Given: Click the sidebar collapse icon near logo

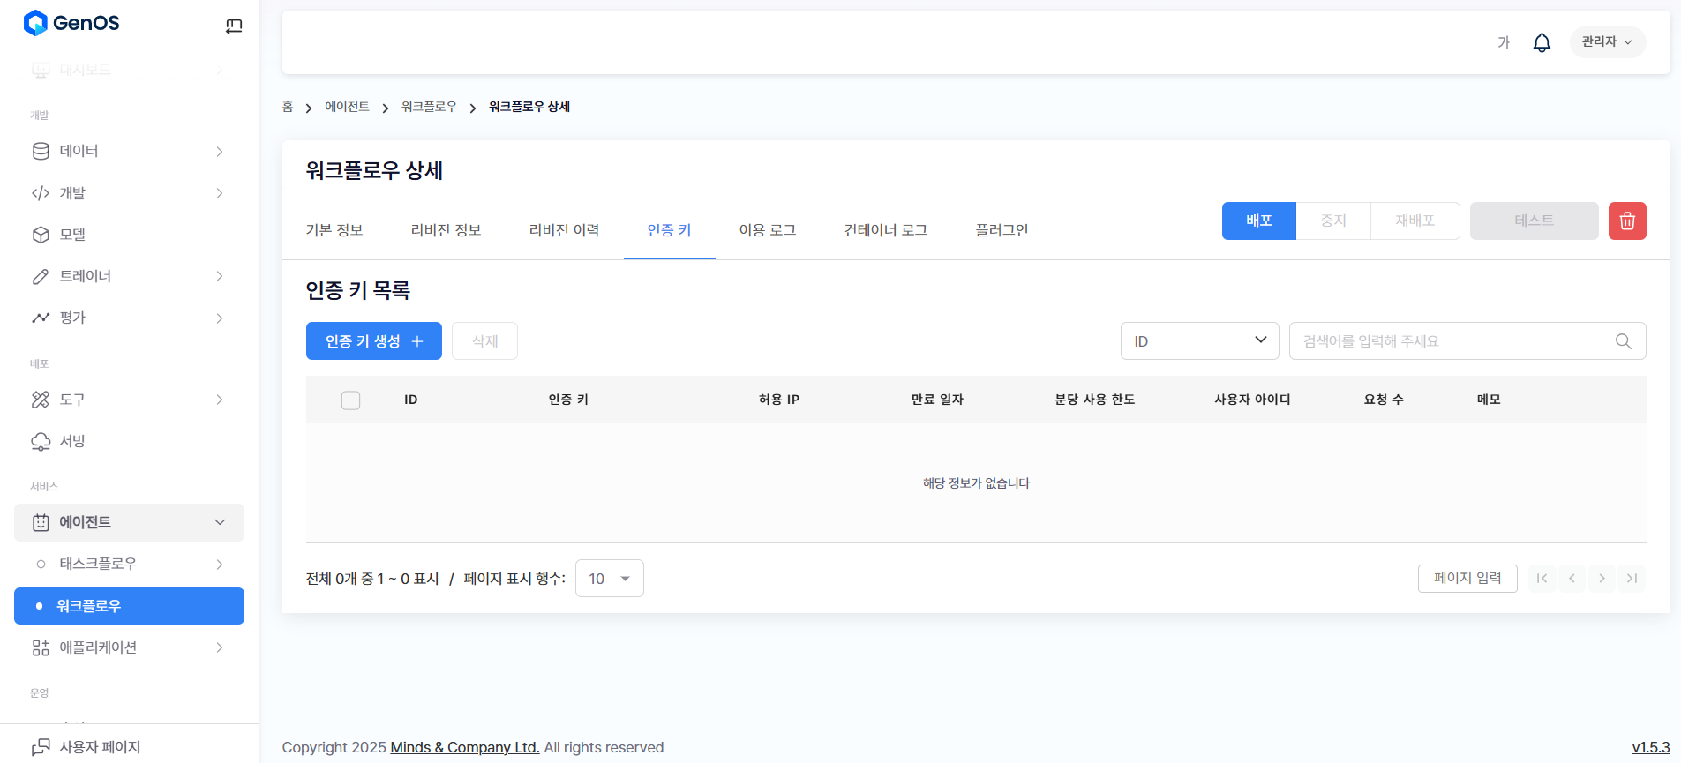Looking at the screenshot, I should 234,26.
